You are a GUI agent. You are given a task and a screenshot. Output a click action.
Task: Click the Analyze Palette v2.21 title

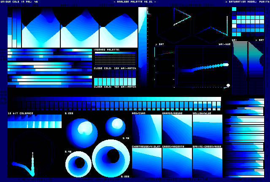coord(135,2)
